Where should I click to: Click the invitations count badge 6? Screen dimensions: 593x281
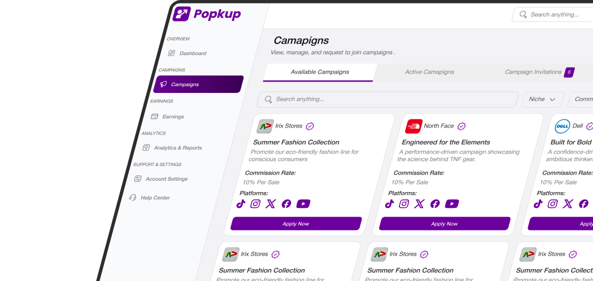pos(569,72)
